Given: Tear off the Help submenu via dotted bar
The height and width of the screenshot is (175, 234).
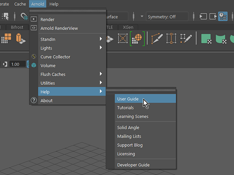Looking at the screenshot, I should (x=141, y=90).
